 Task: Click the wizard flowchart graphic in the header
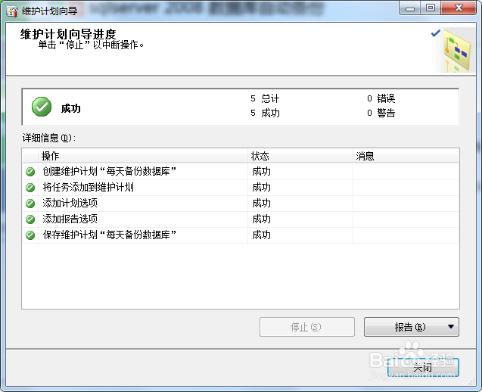pos(457,51)
